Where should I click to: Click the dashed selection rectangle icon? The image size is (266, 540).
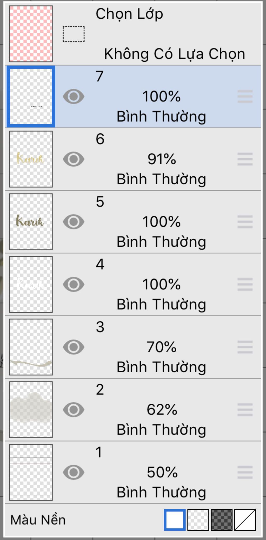coord(74,34)
